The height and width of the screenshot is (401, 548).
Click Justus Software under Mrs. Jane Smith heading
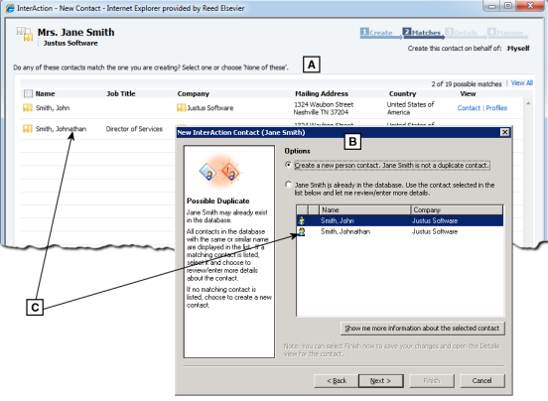tap(70, 44)
